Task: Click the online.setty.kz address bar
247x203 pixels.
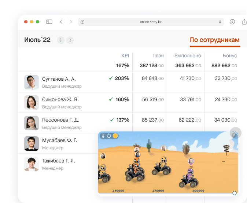Action: click(x=151, y=22)
